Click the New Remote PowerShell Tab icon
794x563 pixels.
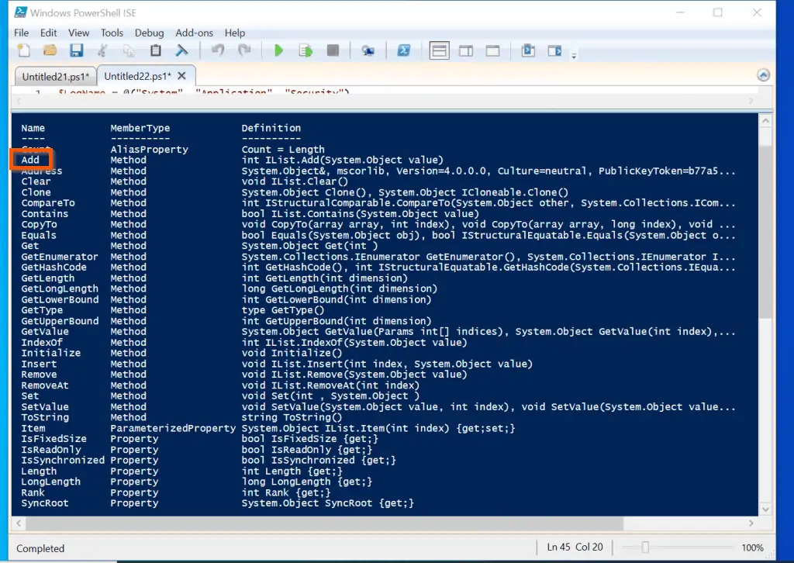tap(368, 50)
